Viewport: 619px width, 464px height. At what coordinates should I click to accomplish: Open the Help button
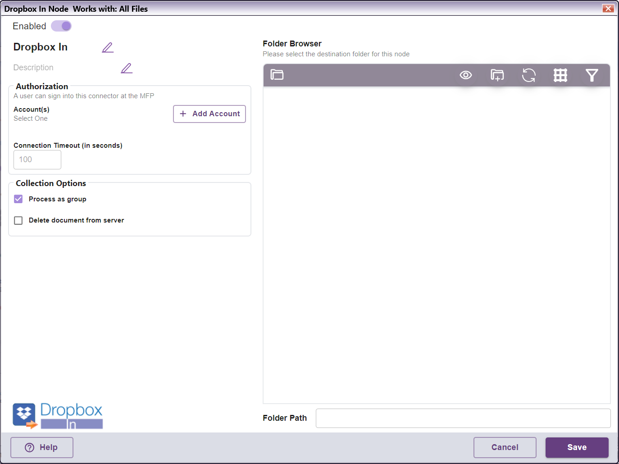(42, 447)
